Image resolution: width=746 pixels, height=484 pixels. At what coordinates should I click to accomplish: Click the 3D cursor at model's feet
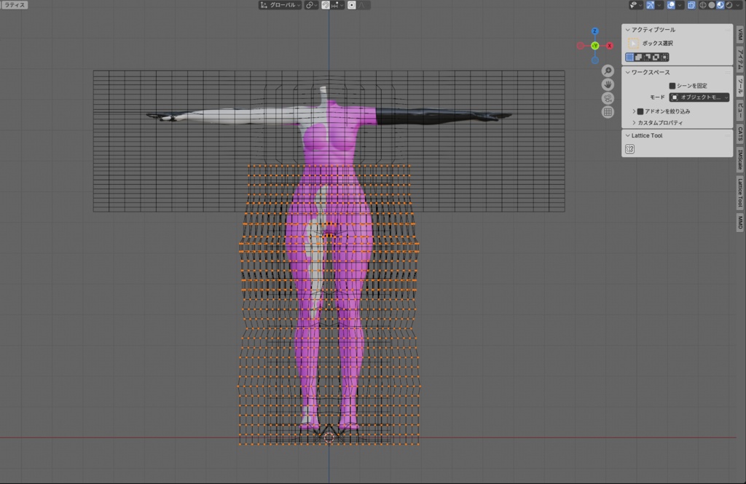329,437
